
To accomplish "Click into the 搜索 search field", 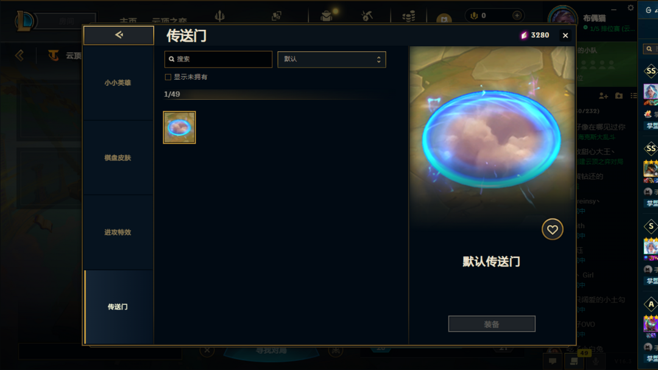I will pyautogui.click(x=218, y=59).
